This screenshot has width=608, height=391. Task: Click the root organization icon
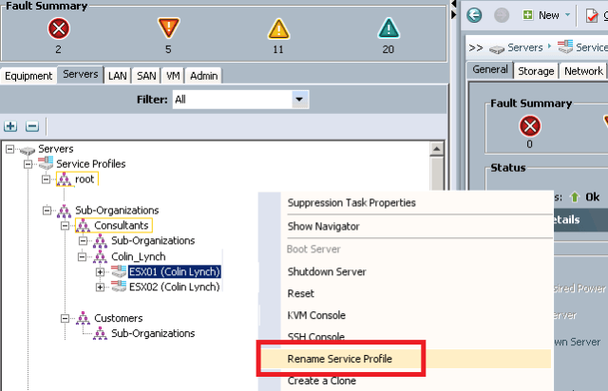[64, 179]
